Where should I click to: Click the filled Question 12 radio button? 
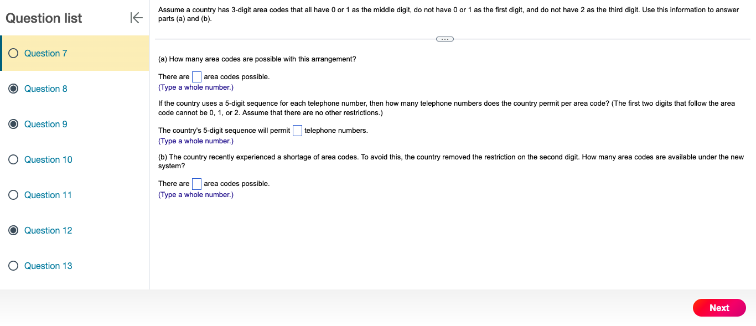(x=13, y=230)
